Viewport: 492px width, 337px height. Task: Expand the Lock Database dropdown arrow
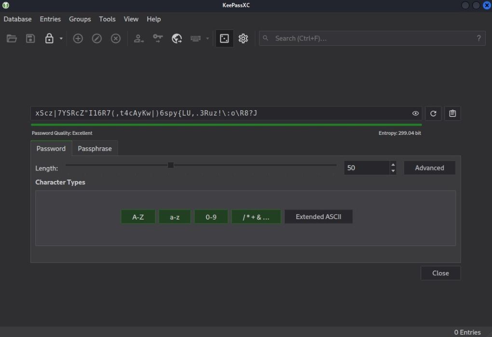pos(61,39)
